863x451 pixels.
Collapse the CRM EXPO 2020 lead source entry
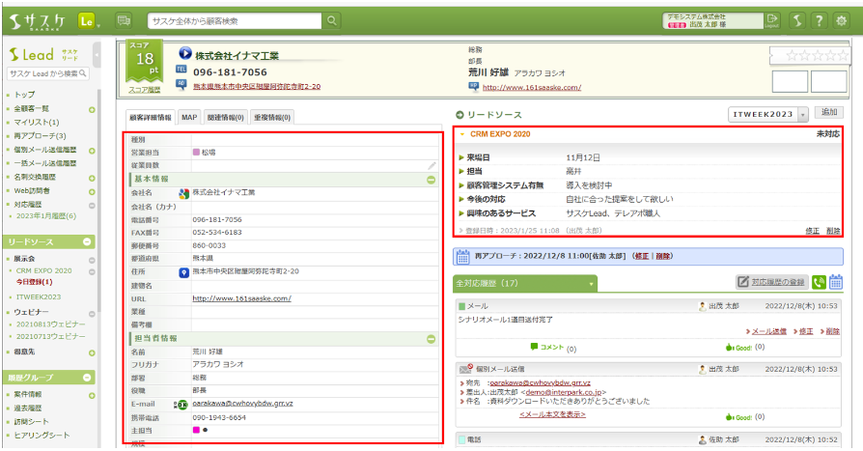pos(462,134)
